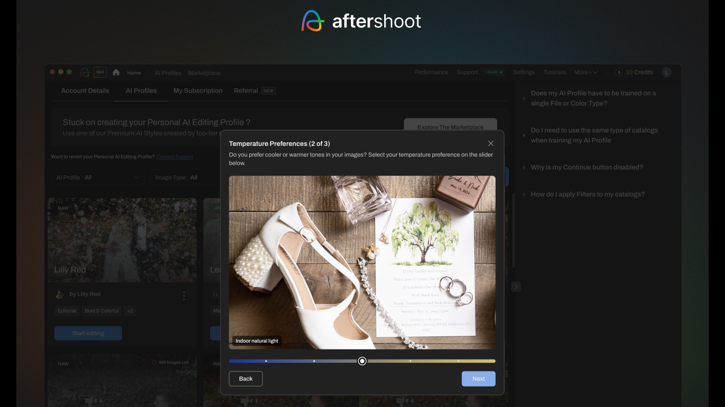This screenshot has width=725, height=407.
Task: Click the +2 tags badge
Action: tap(130, 311)
